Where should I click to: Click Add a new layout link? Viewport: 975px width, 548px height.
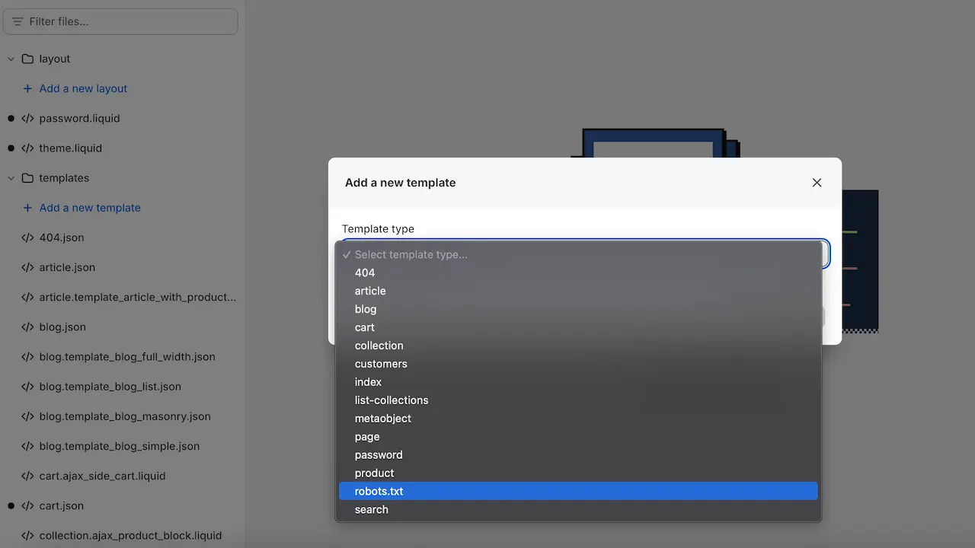point(83,88)
